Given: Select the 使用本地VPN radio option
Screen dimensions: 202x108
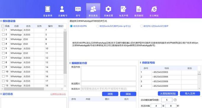Looking at the screenshot, I should tap(71, 26).
